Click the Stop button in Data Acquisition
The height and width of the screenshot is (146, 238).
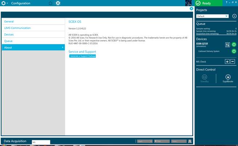162,141
